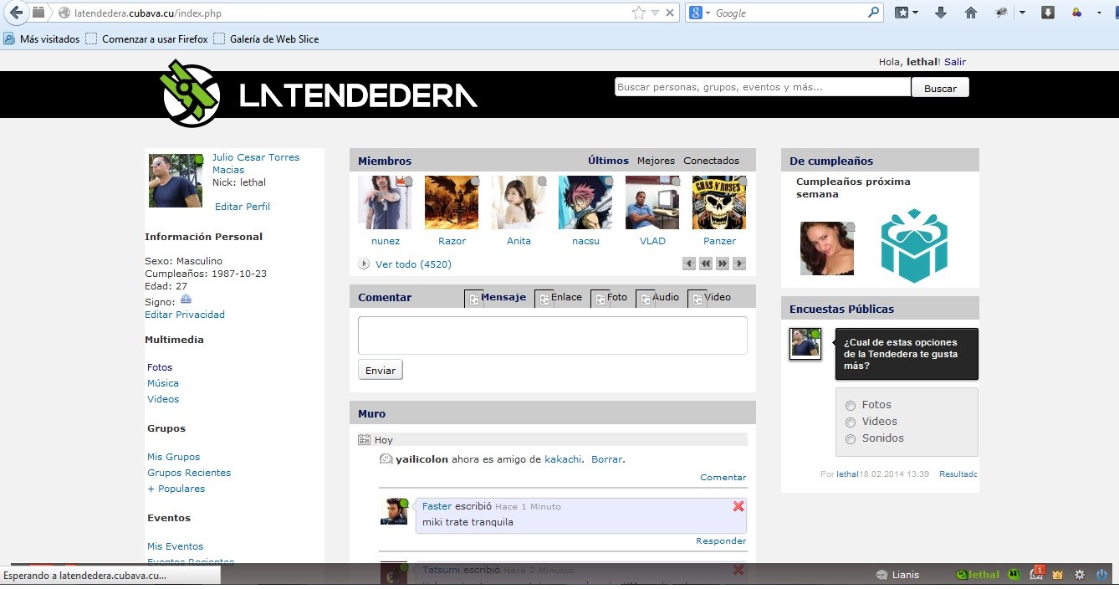Go back using the browser back arrow
The width and height of the screenshot is (1119, 589).
[x=16, y=13]
